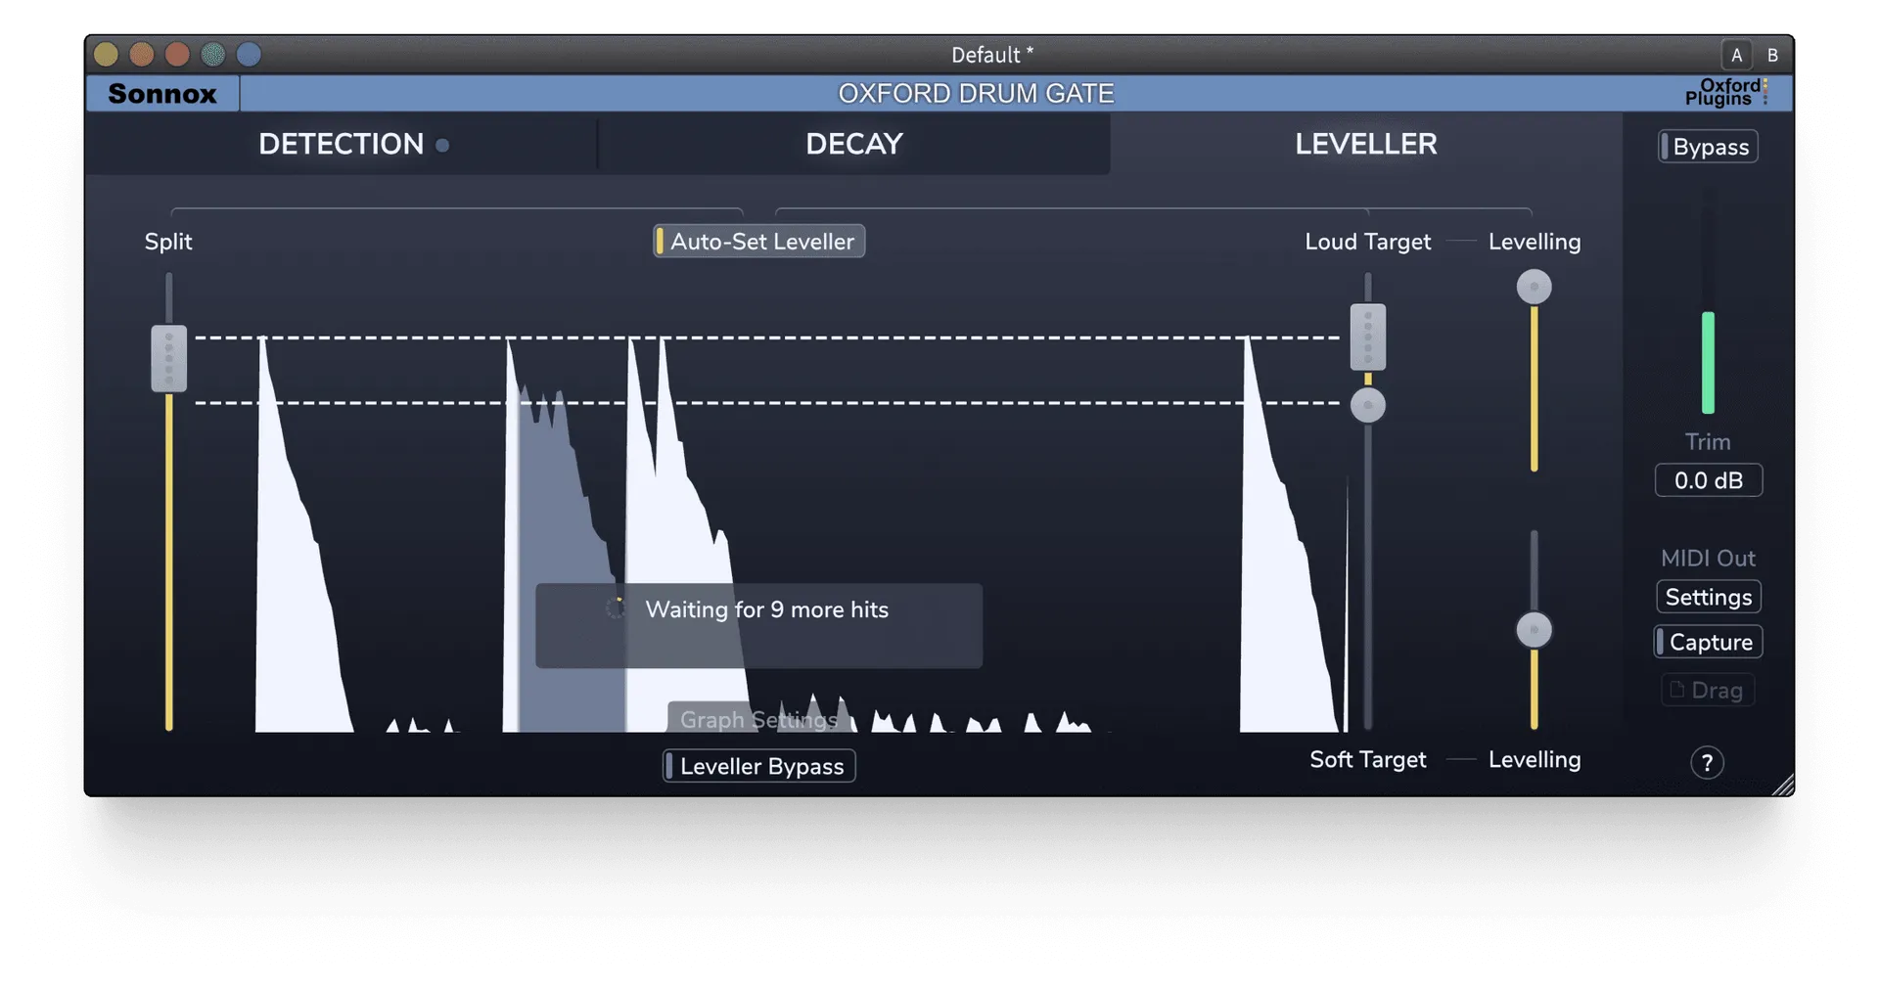The width and height of the screenshot is (1879, 990).
Task: Click the Trim label
Action: [x=1708, y=442]
